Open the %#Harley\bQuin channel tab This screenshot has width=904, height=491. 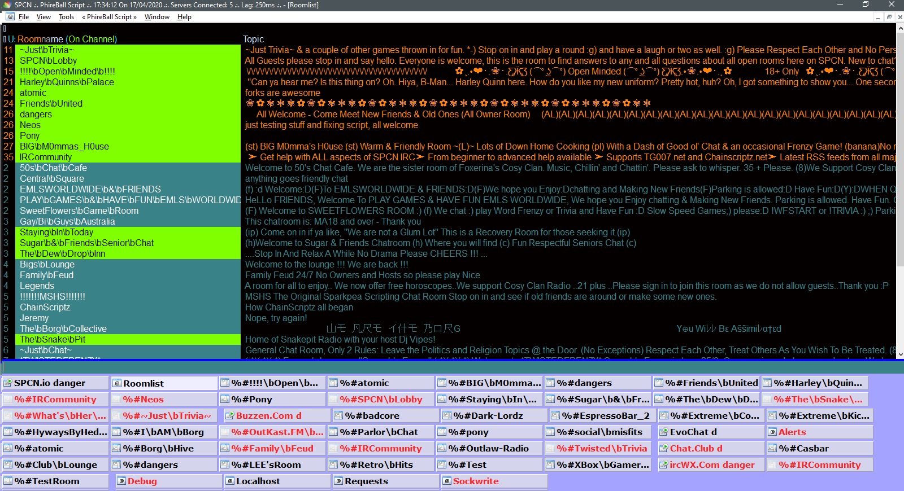815,383
